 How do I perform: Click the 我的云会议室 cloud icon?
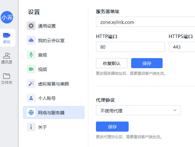coord(31,41)
